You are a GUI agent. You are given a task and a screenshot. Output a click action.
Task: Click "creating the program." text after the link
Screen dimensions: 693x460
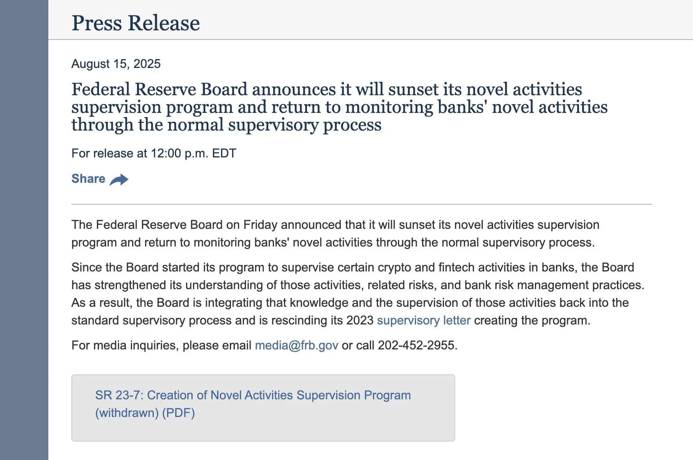point(532,320)
